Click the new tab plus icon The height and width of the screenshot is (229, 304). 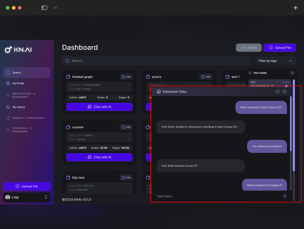295,8
